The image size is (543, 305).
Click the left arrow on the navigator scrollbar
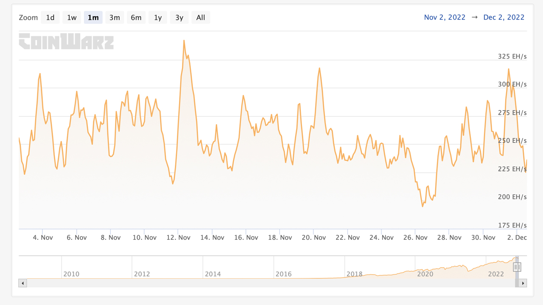[x=22, y=283]
